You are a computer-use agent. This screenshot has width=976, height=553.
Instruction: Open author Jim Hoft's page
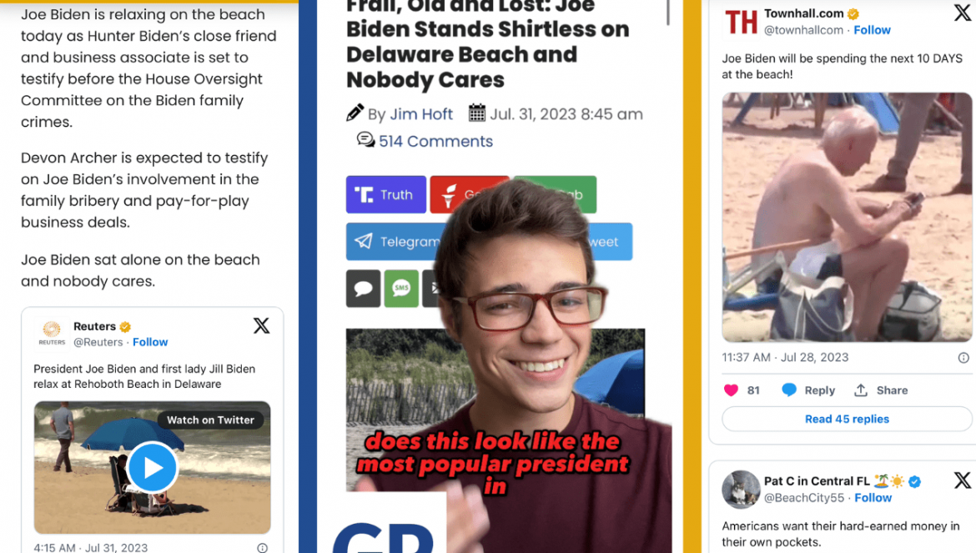[421, 113]
